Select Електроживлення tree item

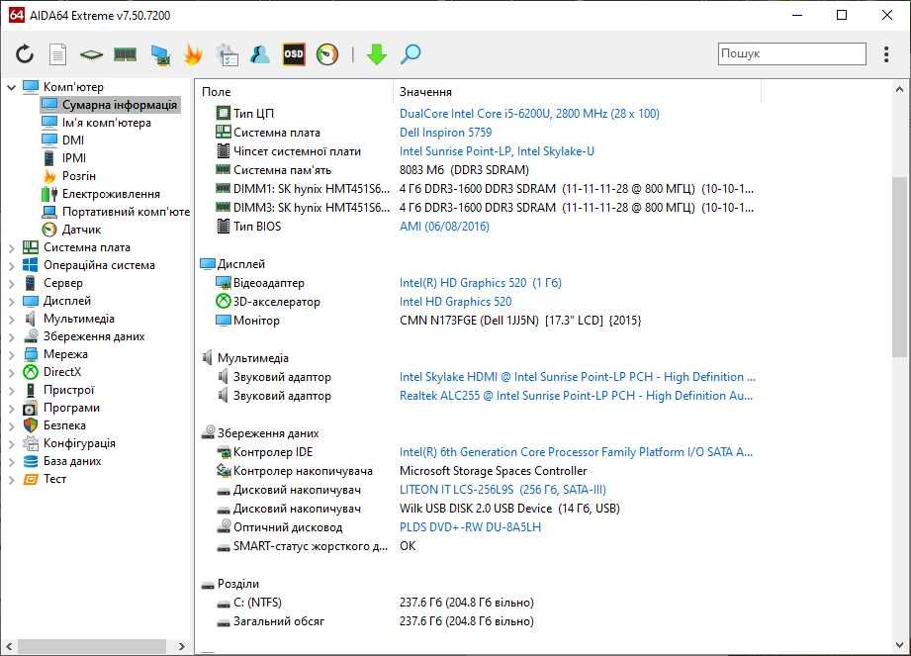(111, 194)
